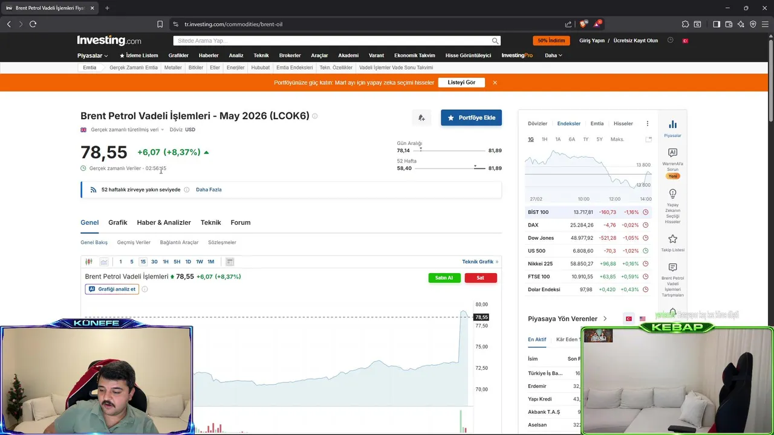Select area chart type icon
This screenshot has width=774, height=435.
104,262
